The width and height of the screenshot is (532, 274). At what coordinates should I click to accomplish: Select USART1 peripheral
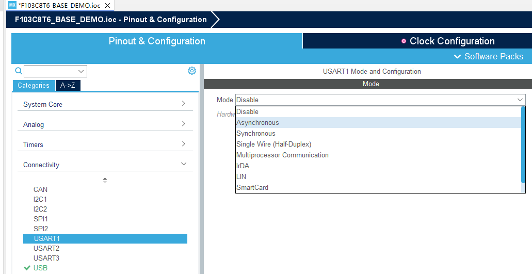(x=105, y=238)
